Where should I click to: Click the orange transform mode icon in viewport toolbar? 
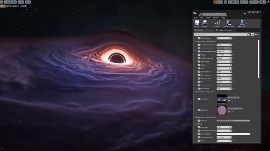click(215, 2)
